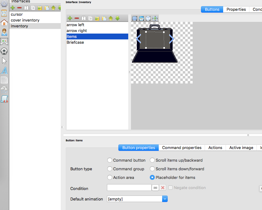Open the text document icon in sidebar
This screenshot has height=210, width=262.
(x=4, y=80)
